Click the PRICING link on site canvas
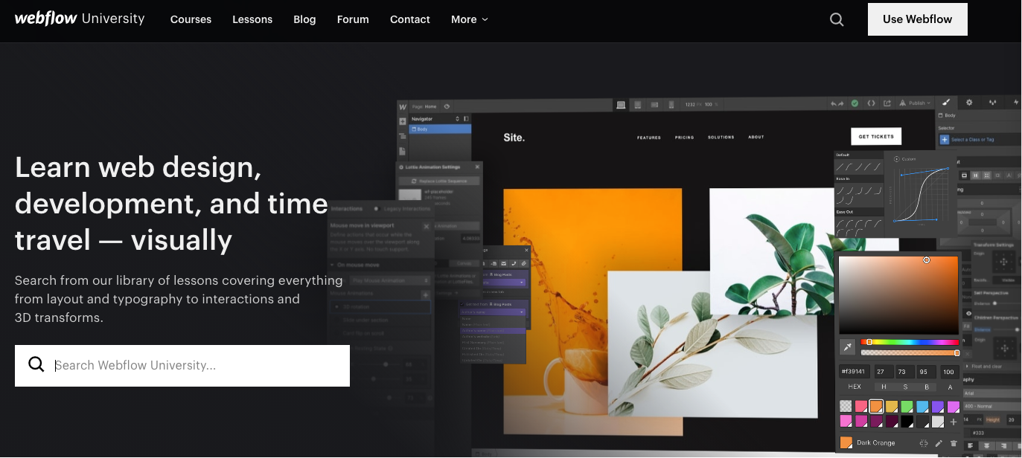This screenshot has width=1022, height=458. pyautogui.click(x=684, y=138)
